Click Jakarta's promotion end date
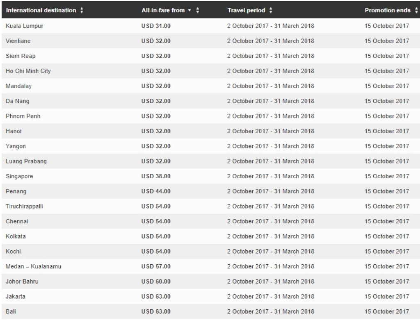The height and width of the screenshot is (320, 420). [x=387, y=296]
